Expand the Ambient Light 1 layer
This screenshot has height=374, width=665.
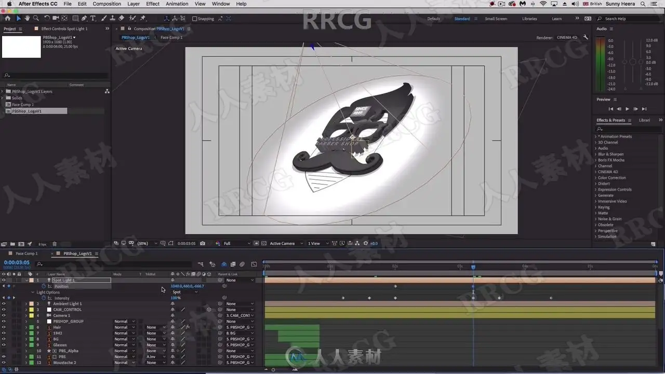26,304
